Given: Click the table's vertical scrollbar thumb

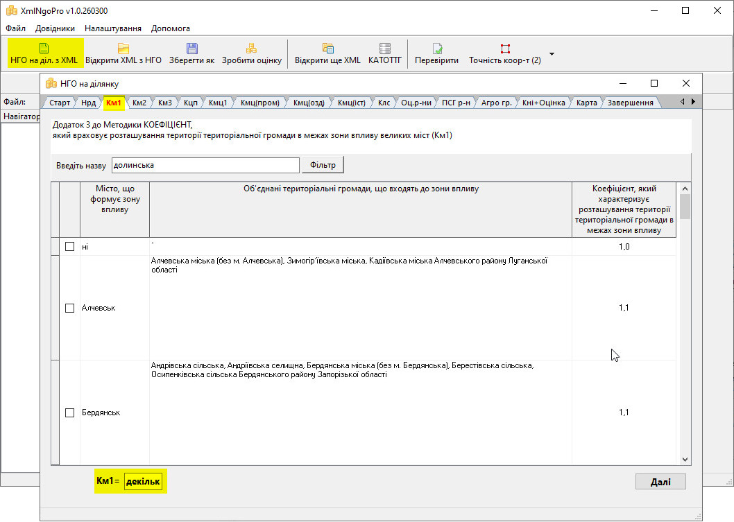Looking at the screenshot, I should (685, 207).
